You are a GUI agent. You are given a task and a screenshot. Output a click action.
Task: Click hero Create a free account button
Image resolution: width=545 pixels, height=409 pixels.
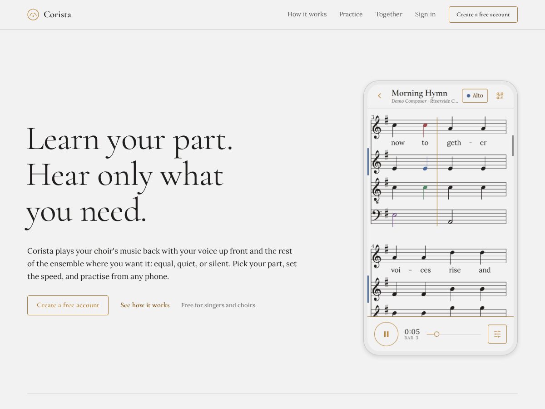68,305
